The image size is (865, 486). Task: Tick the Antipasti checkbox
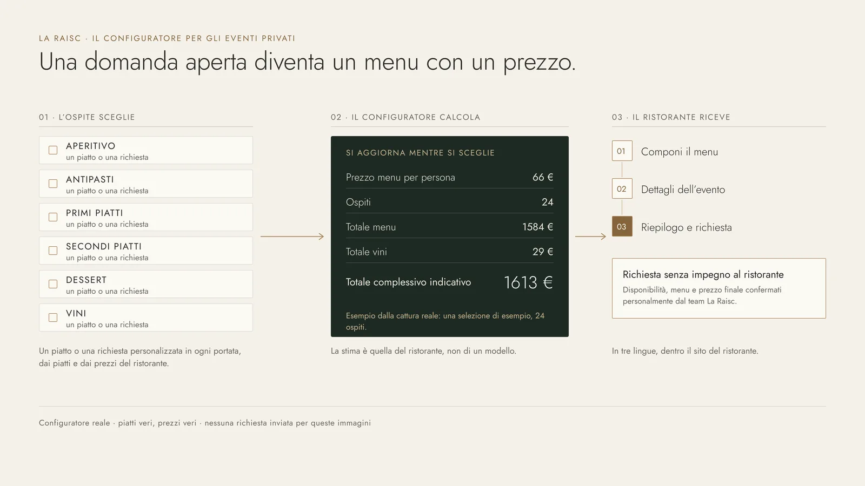coord(53,184)
